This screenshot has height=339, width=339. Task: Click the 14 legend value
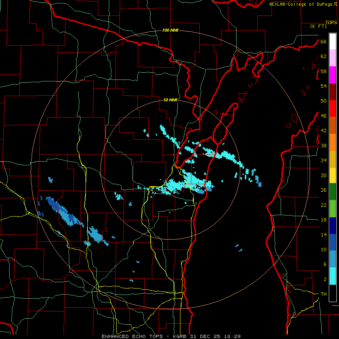pyautogui.click(x=324, y=235)
